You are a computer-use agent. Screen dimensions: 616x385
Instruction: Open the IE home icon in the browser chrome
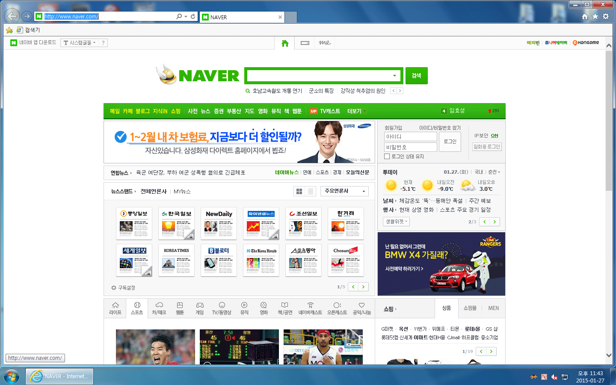(x=585, y=16)
